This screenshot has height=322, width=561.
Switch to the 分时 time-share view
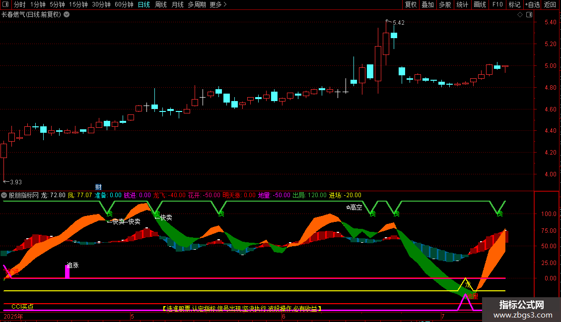point(20,4)
